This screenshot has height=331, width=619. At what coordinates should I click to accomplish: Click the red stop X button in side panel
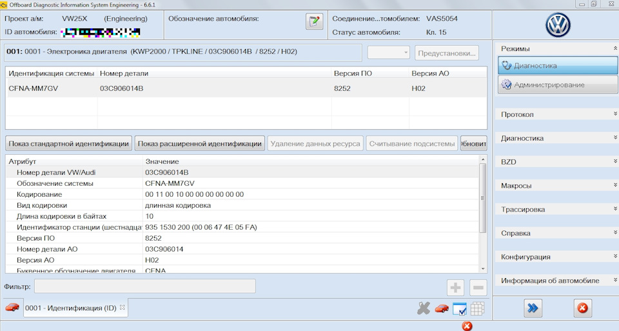click(x=582, y=308)
